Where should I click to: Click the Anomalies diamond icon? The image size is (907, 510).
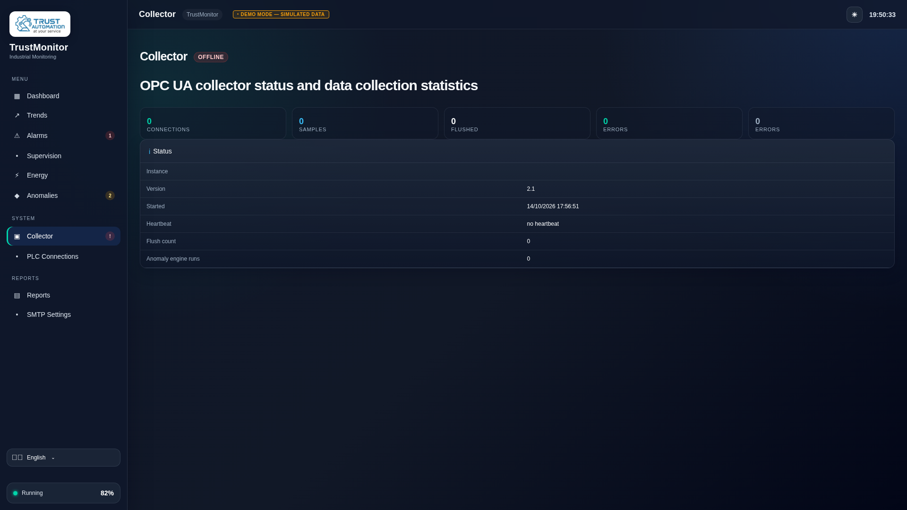pos(17,195)
